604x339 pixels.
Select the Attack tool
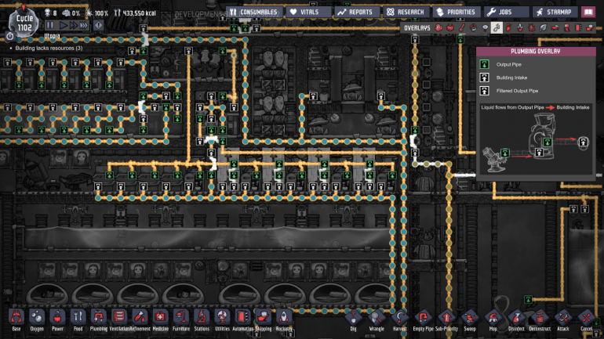(562, 319)
